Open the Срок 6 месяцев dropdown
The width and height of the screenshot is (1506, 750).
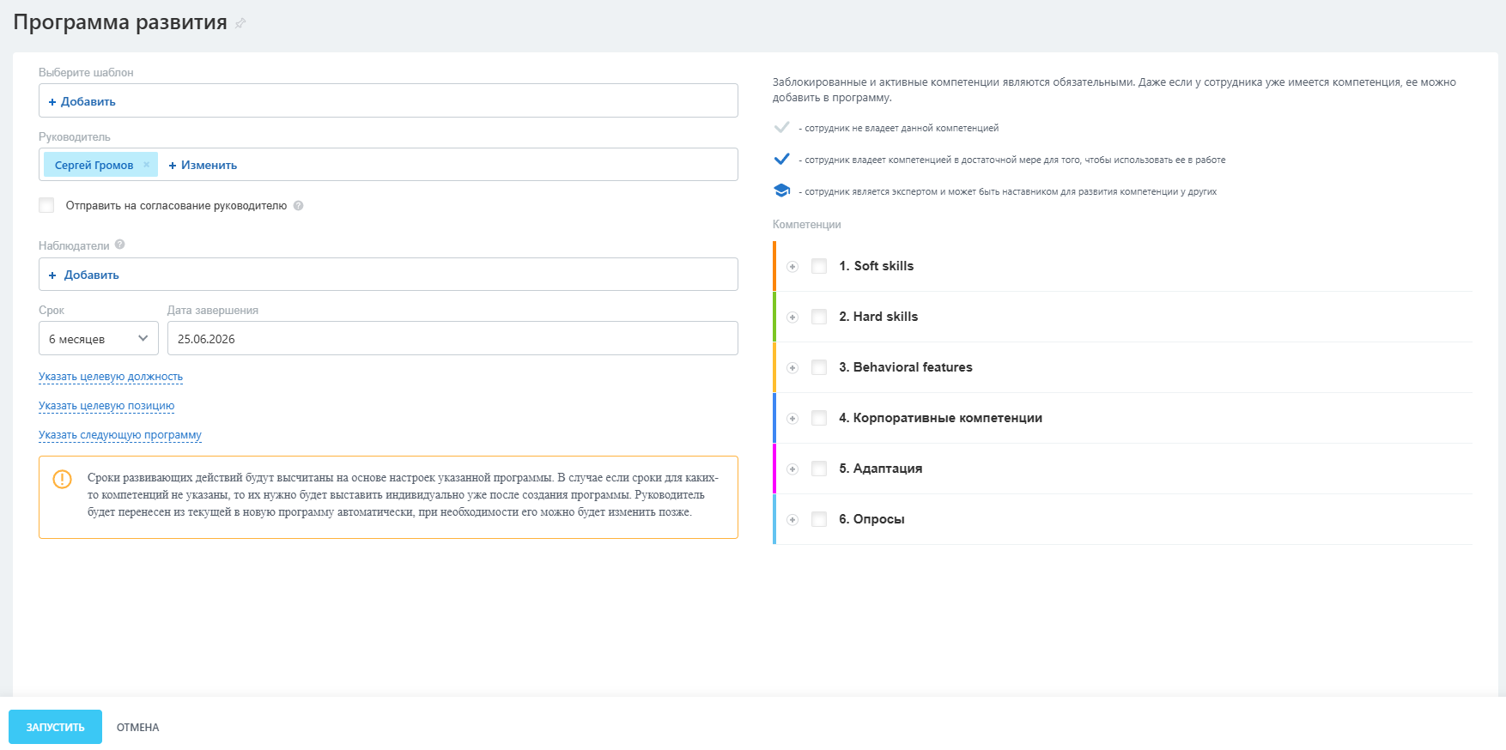click(99, 338)
